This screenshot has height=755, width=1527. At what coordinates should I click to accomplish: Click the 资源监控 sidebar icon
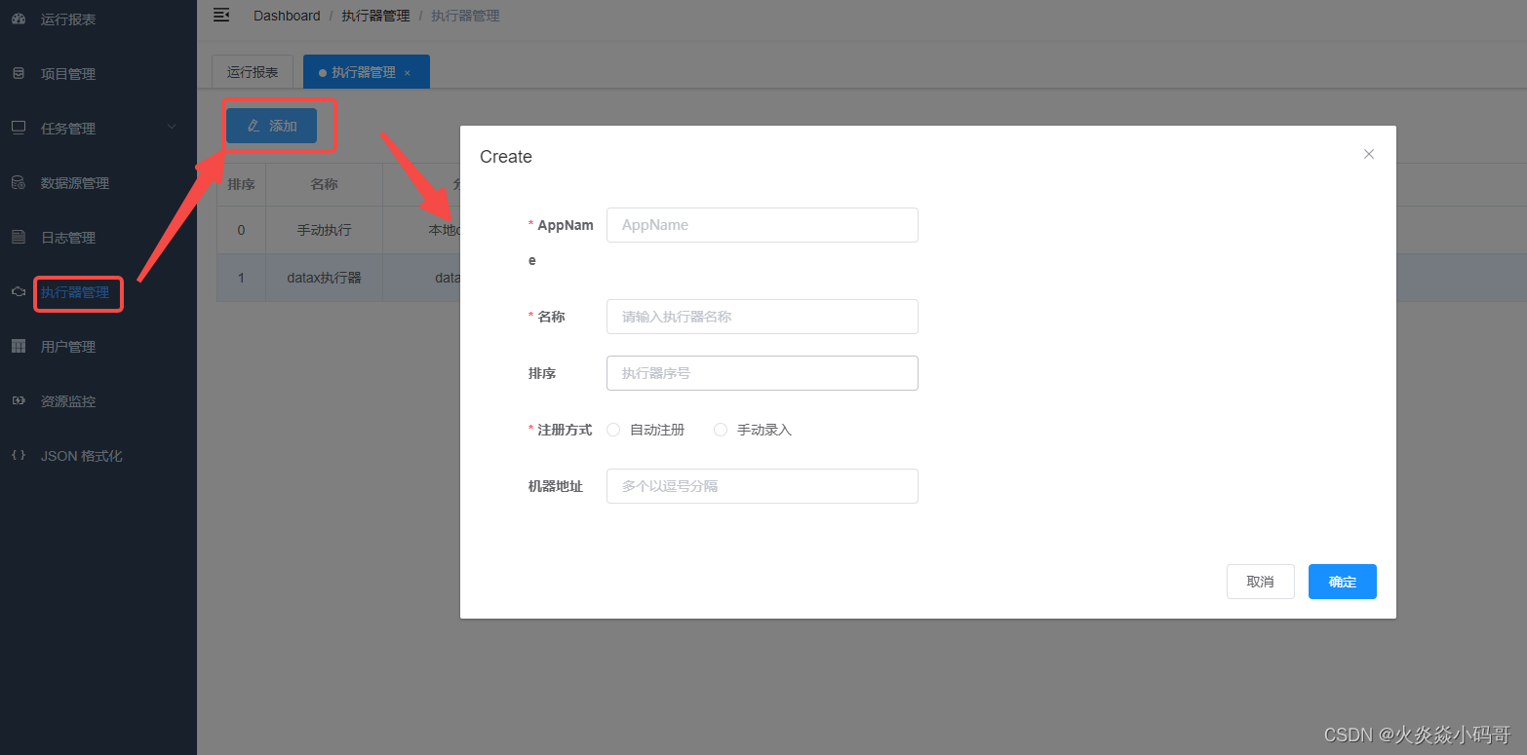(x=19, y=400)
